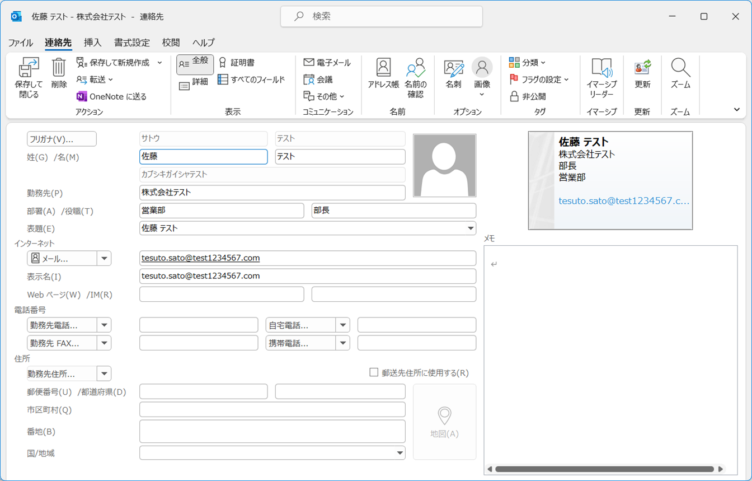Open the Business Card editor

click(x=453, y=69)
